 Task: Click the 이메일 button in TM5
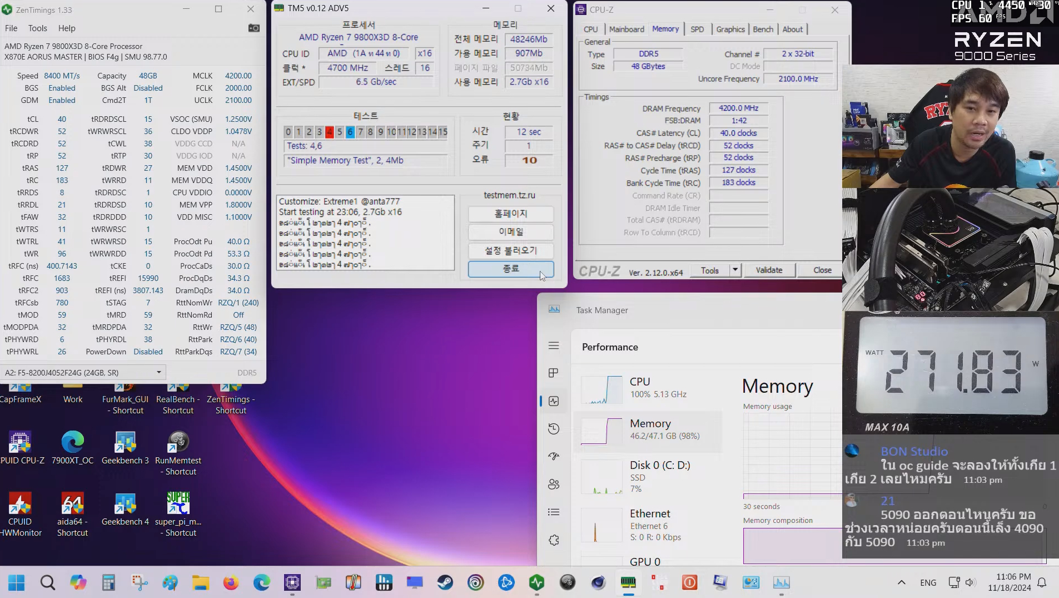[511, 232]
